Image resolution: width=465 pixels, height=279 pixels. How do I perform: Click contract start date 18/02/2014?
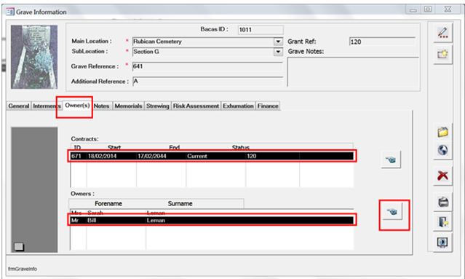click(x=102, y=156)
